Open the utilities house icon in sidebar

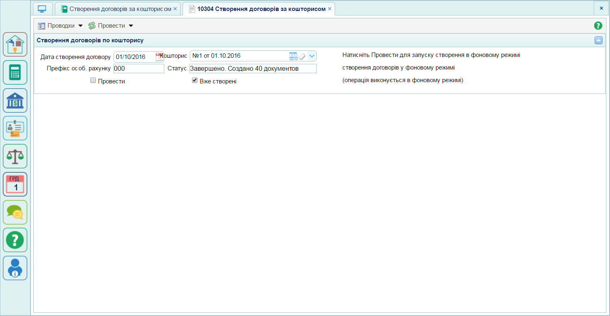(x=15, y=44)
